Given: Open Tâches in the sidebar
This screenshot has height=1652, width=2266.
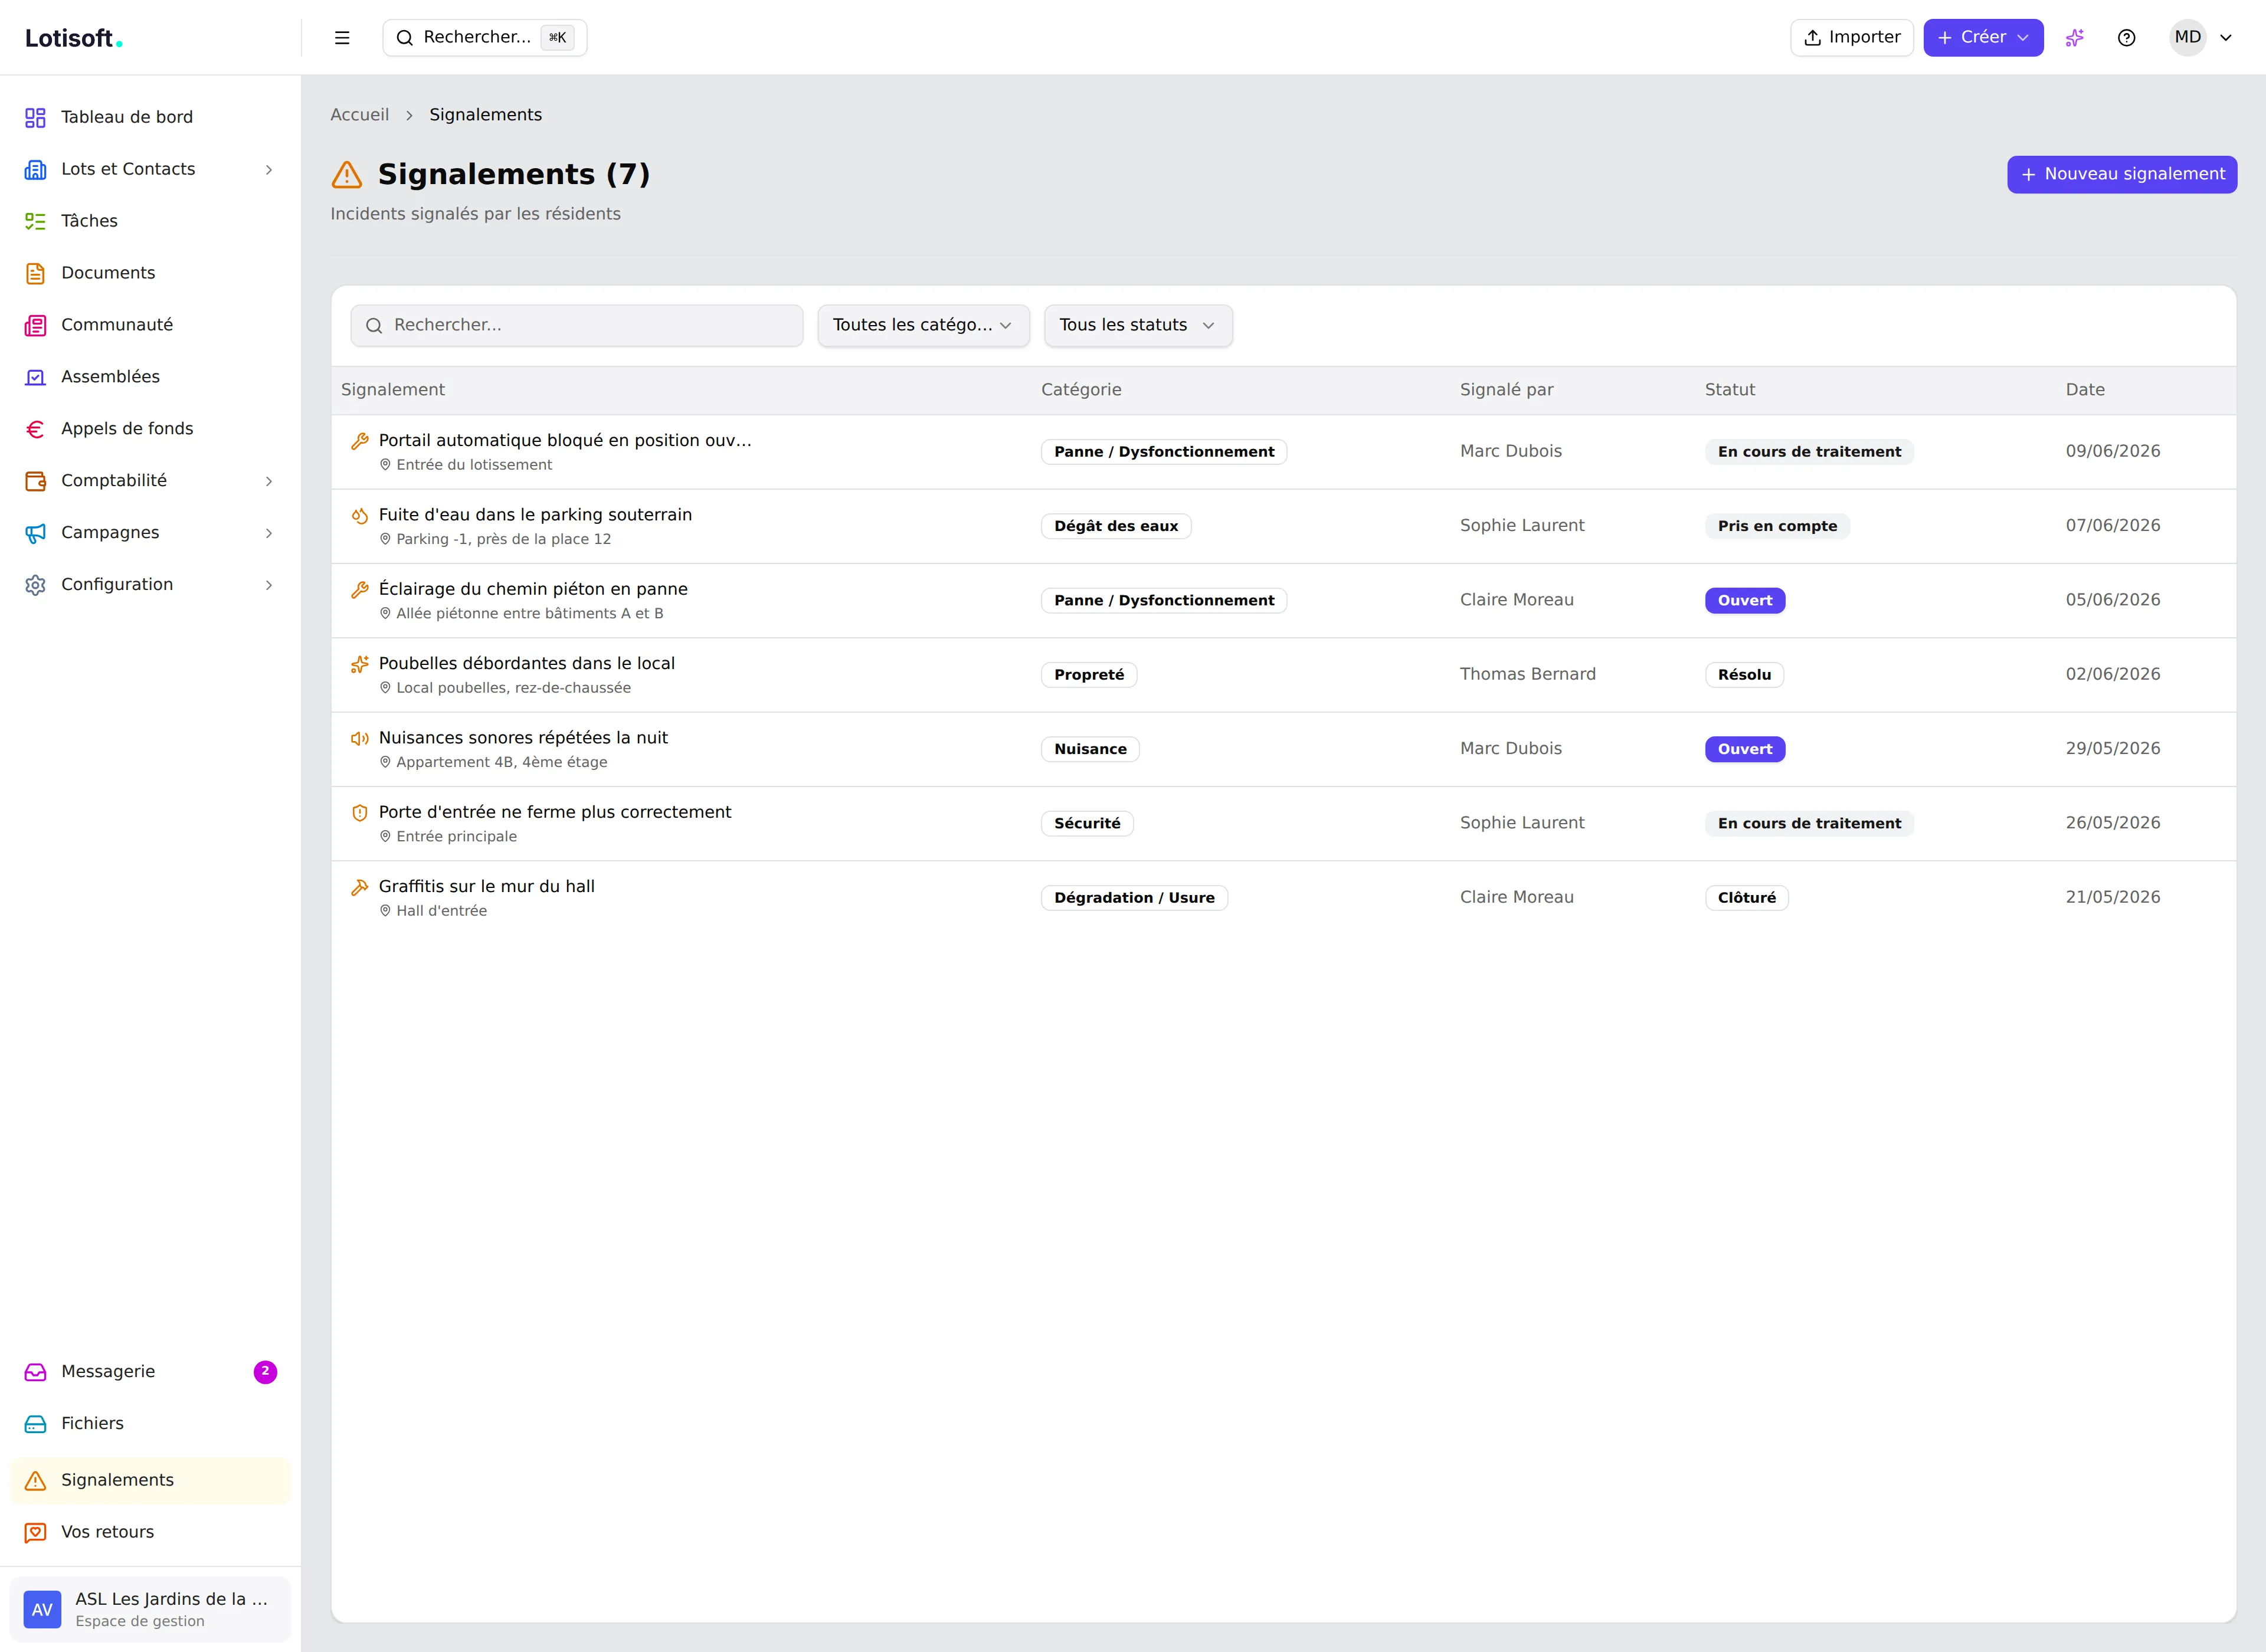Looking at the screenshot, I should point(150,222).
